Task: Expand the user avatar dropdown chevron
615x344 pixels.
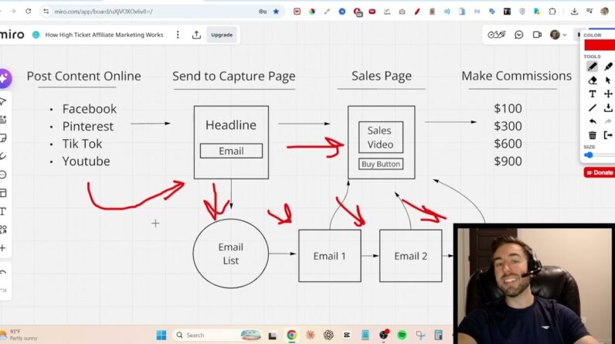Action: pos(565,35)
